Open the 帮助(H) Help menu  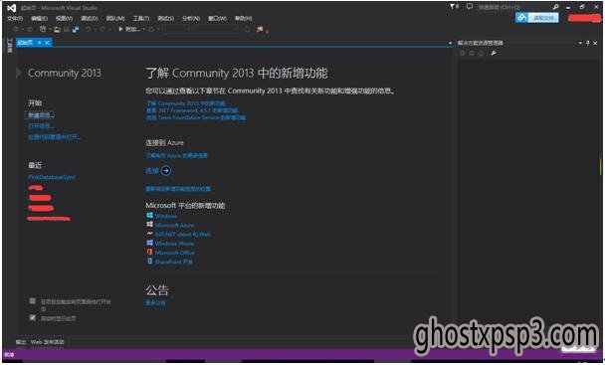[x=244, y=19]
